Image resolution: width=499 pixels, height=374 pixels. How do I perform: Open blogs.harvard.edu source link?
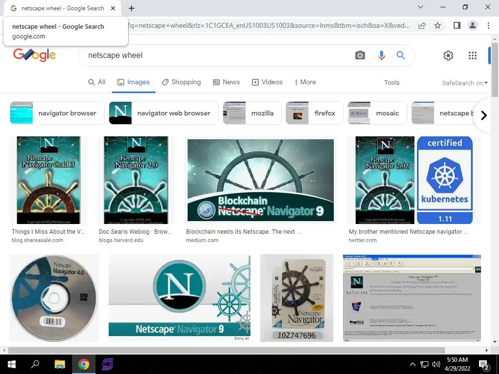(x=121, y=240)
